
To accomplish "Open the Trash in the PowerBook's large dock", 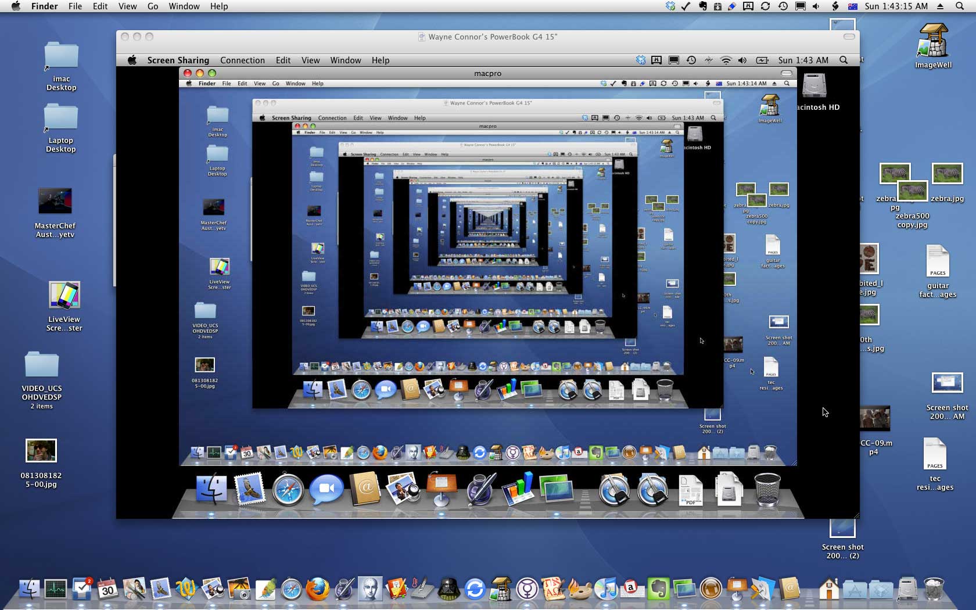I will coord(767,489).
